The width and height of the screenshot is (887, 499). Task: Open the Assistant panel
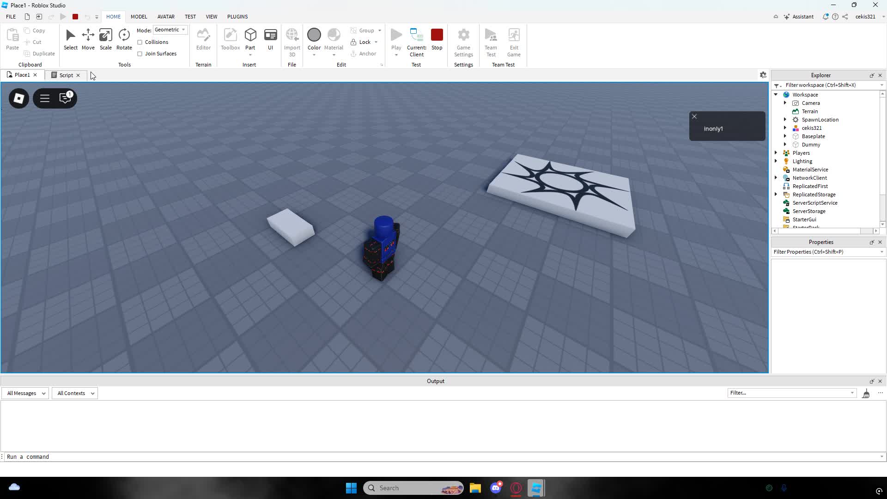click(x=798, y=17)
